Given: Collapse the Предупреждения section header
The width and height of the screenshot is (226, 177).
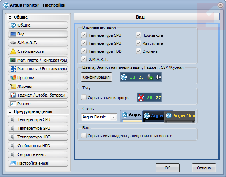Looking at the screenshot, I should click(38, 111).
